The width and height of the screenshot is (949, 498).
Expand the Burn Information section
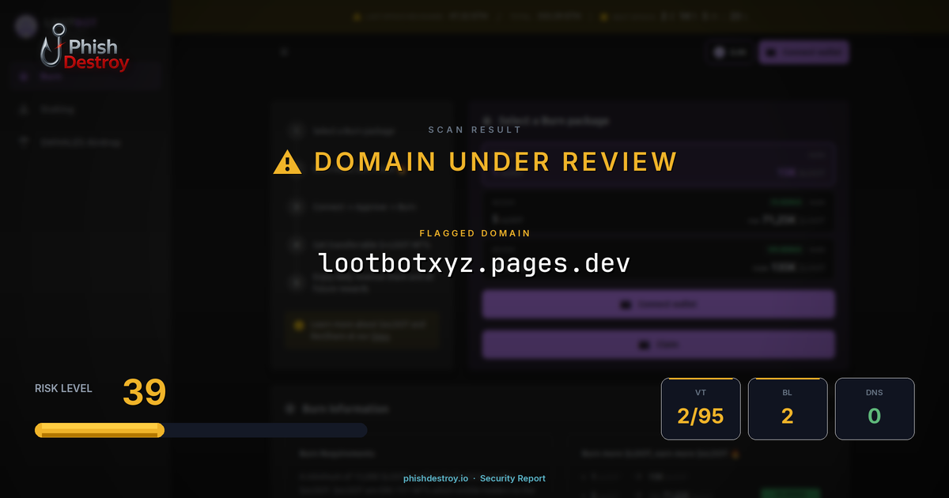pos(345,409)
